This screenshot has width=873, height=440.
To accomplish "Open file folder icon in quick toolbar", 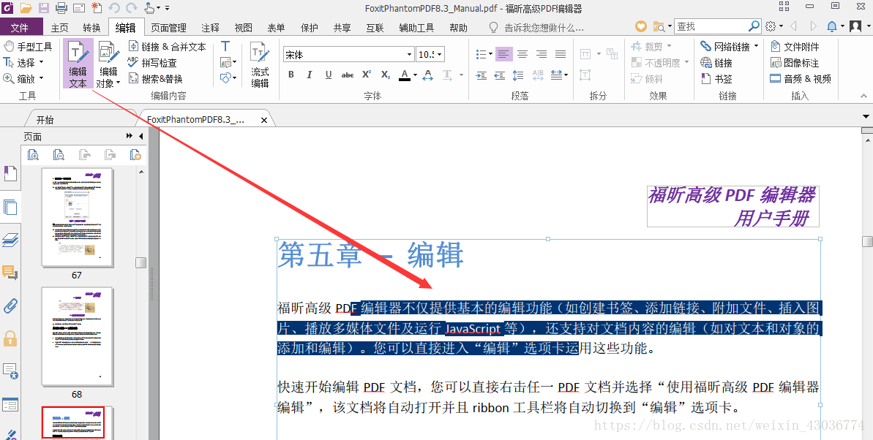I will (x=26, y=8).
